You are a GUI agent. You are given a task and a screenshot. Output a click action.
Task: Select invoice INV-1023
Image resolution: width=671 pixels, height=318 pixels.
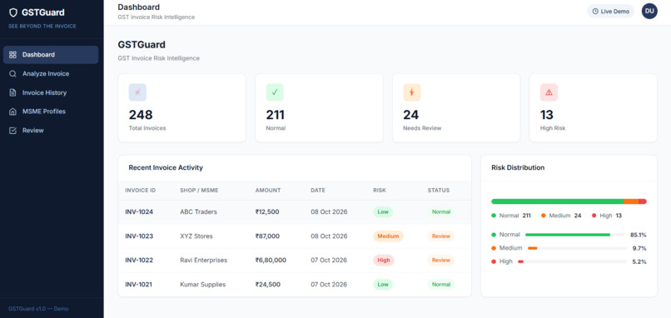pyautogui.click(x=139, y=236)
